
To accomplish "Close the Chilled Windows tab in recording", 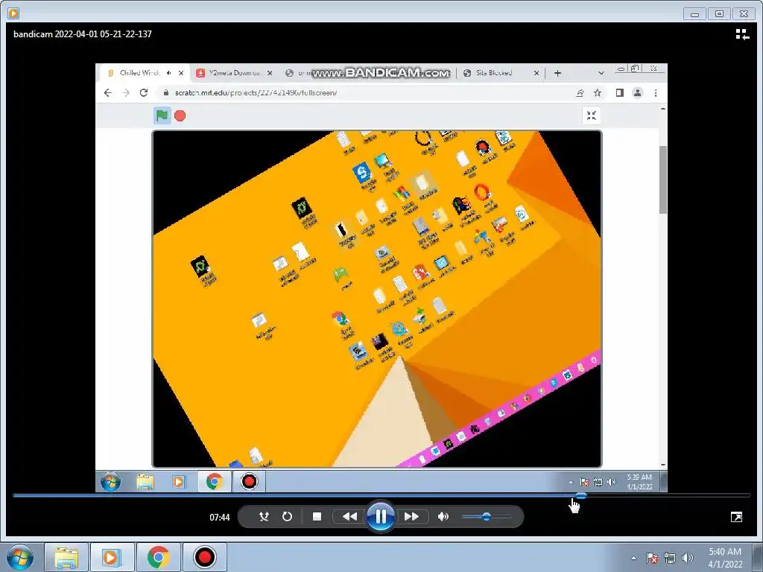I will tap(181, 73).
